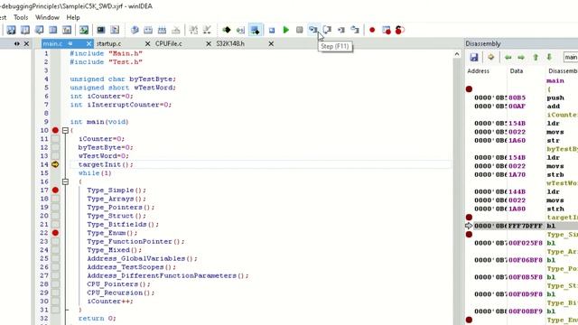Image resolution: width=578 pixels, height=325 pixels.
Task: Close the S32K148.h tab
Action: [x=271, y=43]
